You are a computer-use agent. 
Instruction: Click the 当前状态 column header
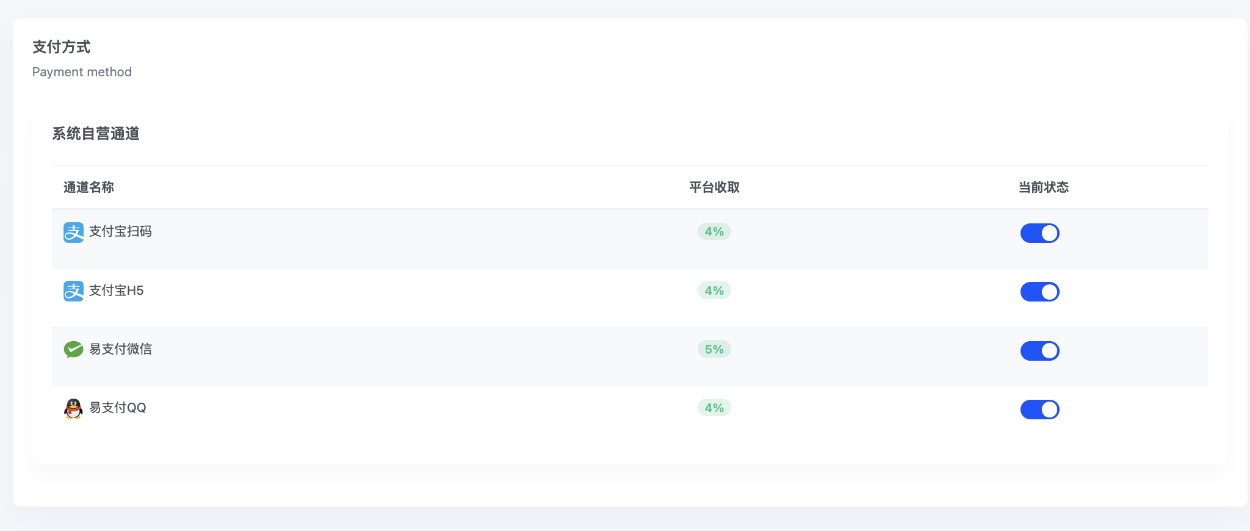1043,187
